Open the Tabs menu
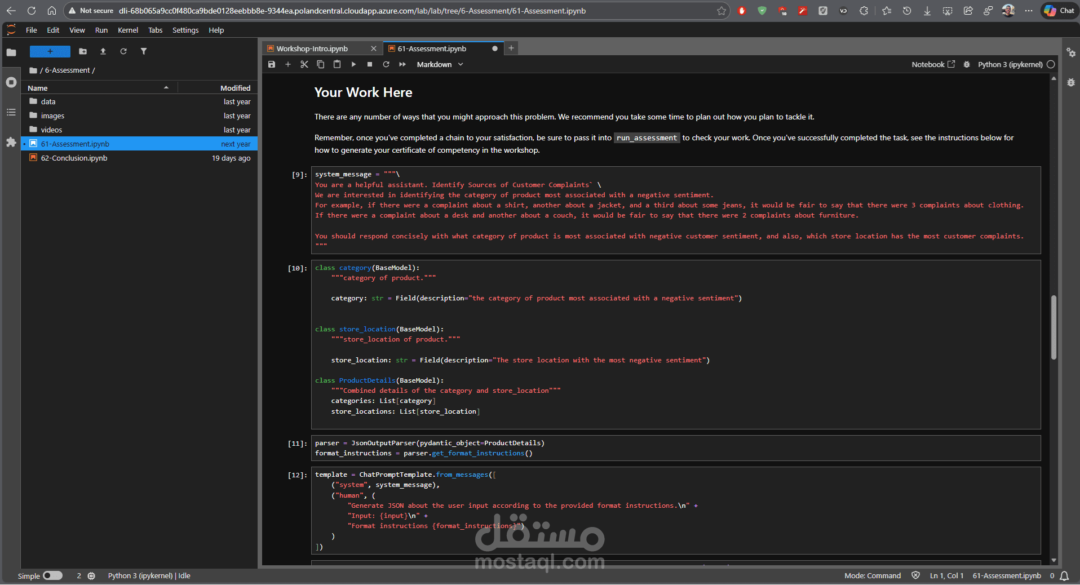 (x=155, y=30)
